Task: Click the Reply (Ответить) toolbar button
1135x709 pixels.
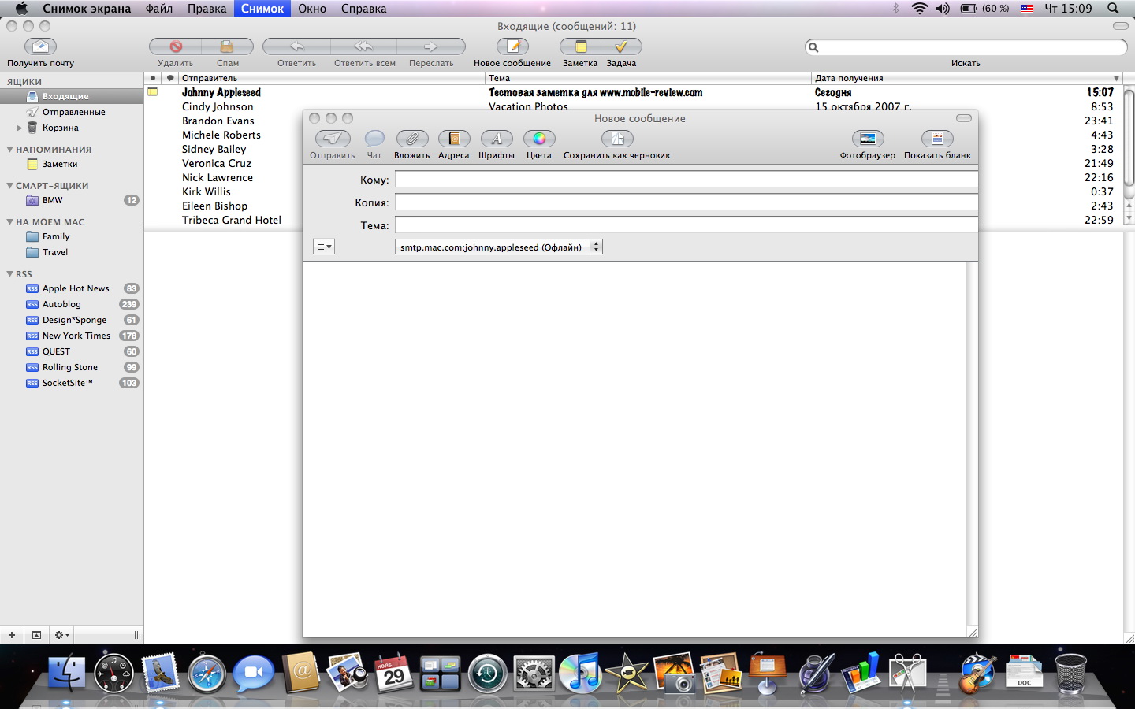Action: tap(296, 46)
